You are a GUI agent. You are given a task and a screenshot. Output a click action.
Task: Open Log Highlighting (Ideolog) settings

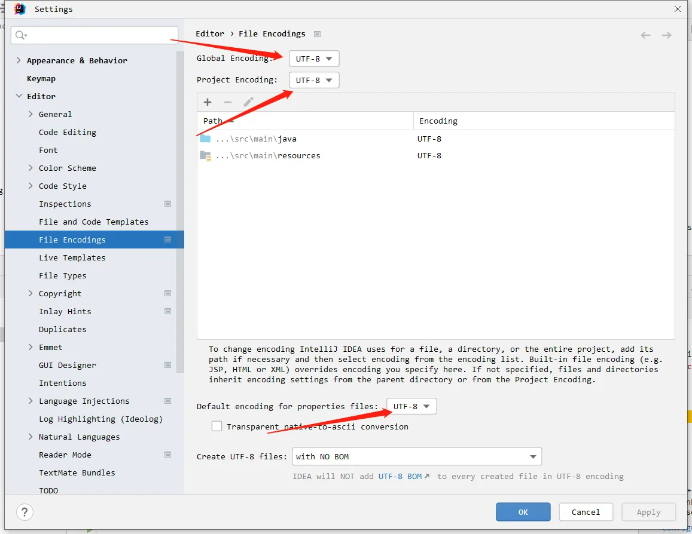100,419
